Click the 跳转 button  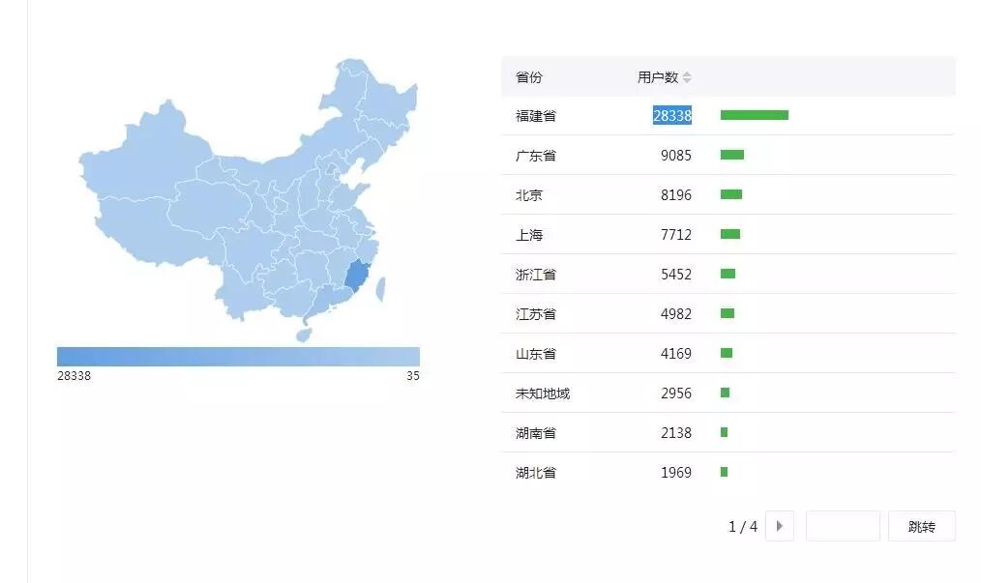pyautogui.click(x=921, y=526)
